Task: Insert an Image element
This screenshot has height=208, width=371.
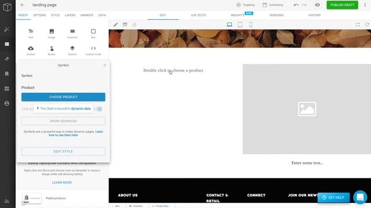Action: [52, 34]
